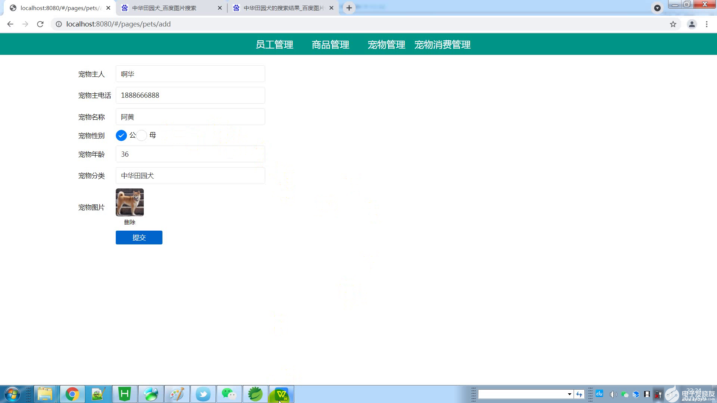Click the uploaded dog picture thumbnail
Image resolution: width=717 pixels, height=403 pixels.
130,202
